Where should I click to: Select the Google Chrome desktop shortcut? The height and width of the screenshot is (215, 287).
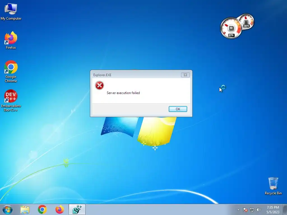click(x=11, y=71)
